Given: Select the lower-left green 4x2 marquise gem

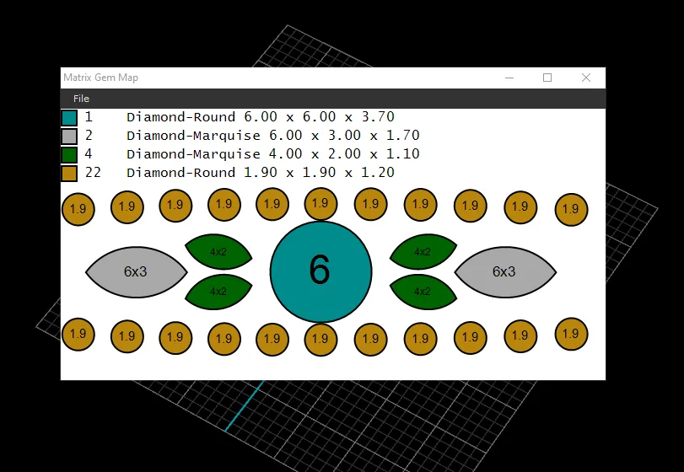Looking at the screenshot, I should 218,292.
